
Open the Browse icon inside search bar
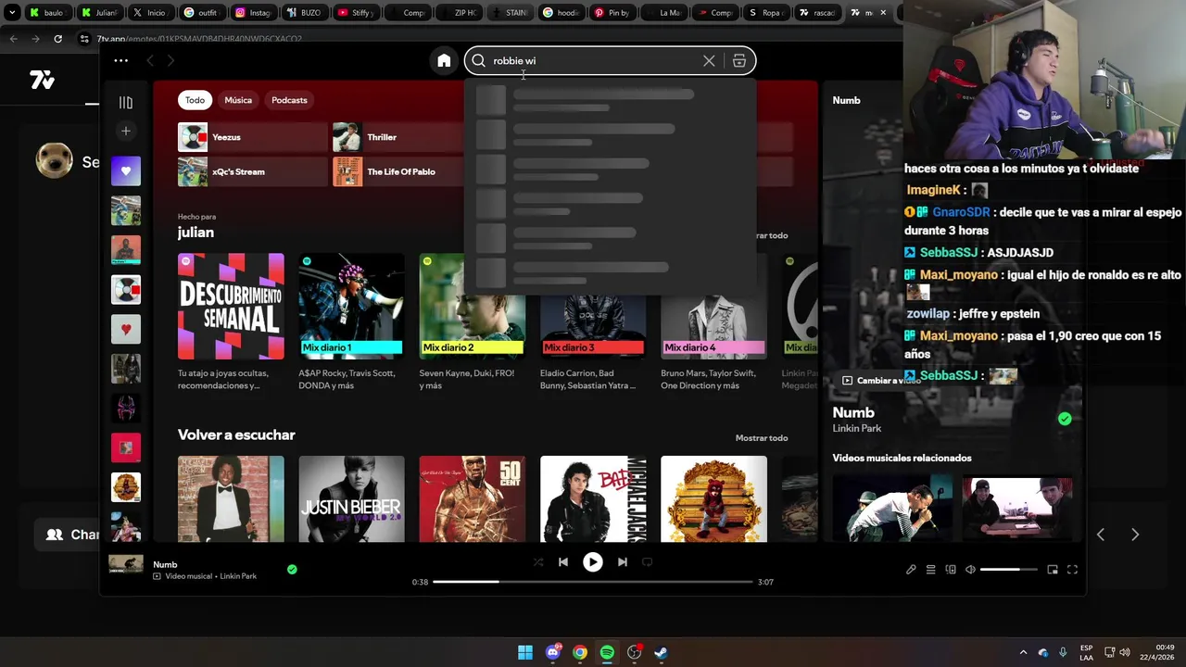click(738, 61)
